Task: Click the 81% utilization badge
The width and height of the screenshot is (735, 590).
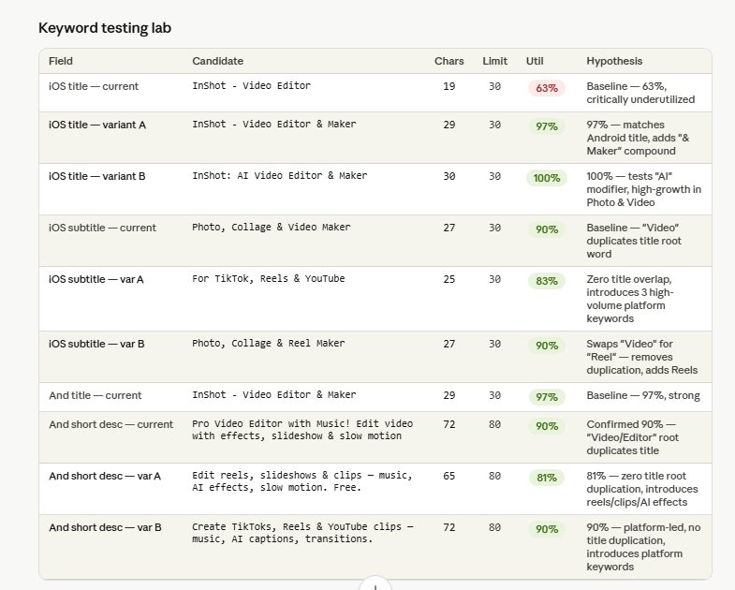Action: (x=546, y=478)
